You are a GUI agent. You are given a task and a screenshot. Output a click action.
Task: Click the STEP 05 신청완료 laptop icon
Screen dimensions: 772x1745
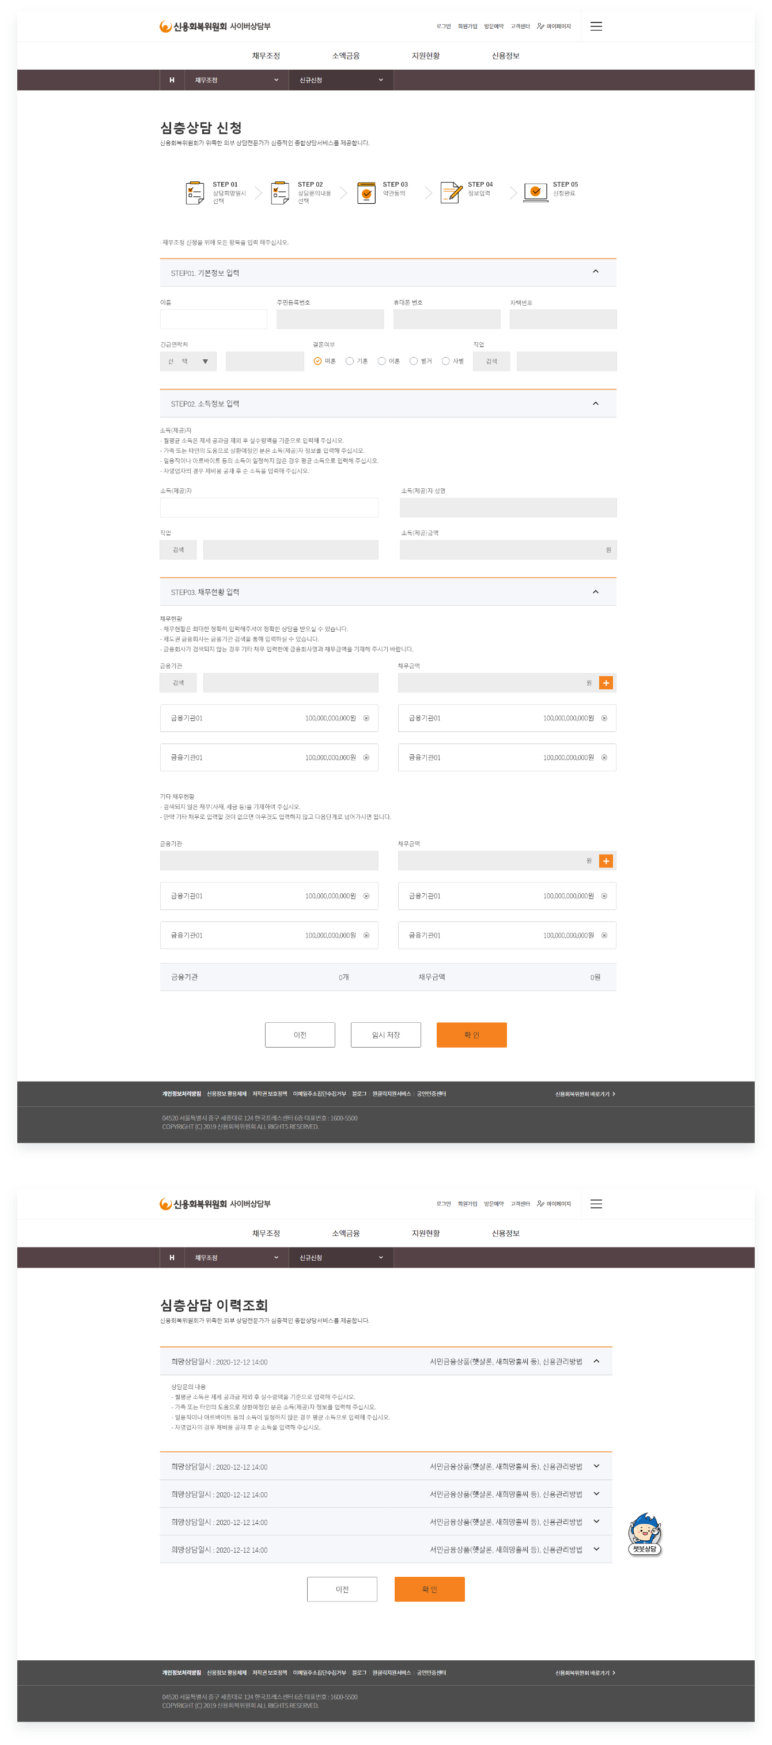click(x=535, y=192)
